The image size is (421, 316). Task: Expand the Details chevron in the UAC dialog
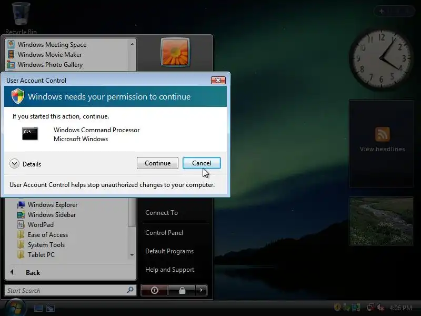coord(15,164)
